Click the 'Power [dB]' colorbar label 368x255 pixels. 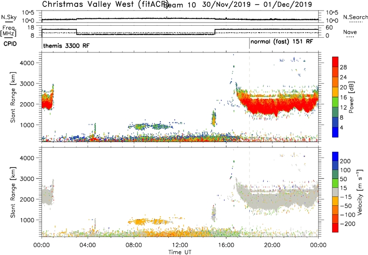[x=351, y=97]
